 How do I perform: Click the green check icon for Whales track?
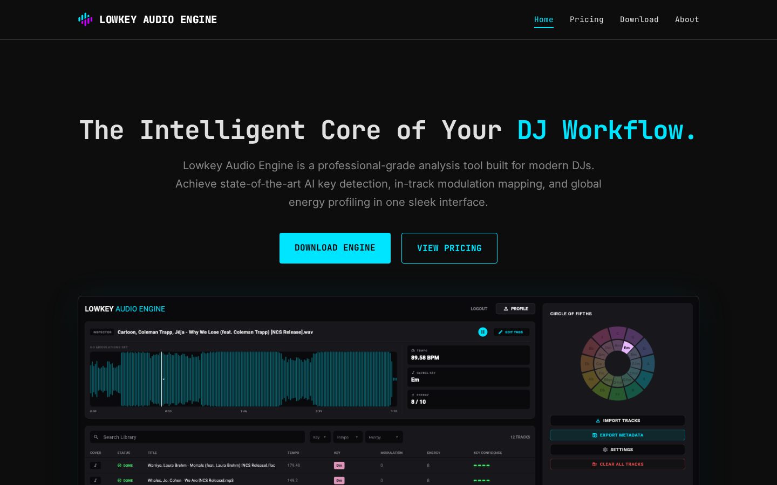click(x=119, y=480)
